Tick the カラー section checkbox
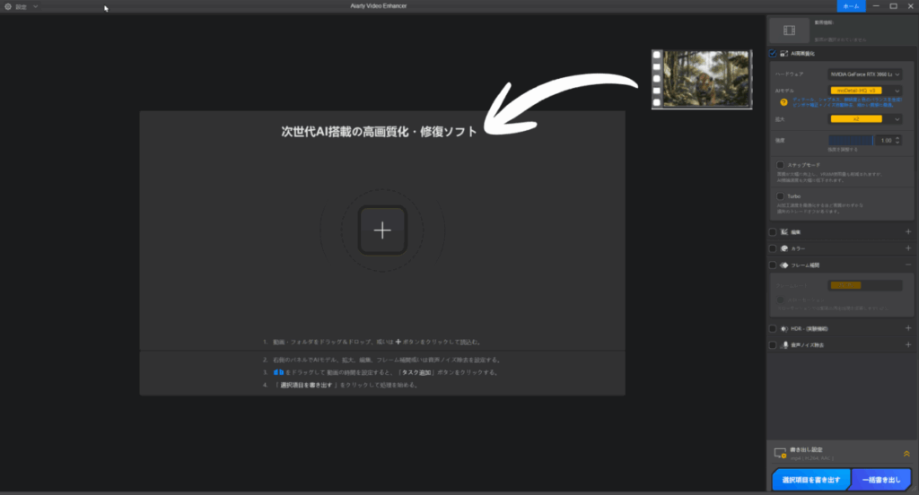The height and width of the screenshot is (495, 919). tap(773, 248)
